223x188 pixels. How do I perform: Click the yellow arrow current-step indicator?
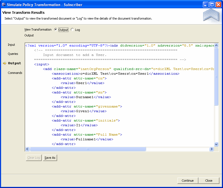[x=4, y=63]
